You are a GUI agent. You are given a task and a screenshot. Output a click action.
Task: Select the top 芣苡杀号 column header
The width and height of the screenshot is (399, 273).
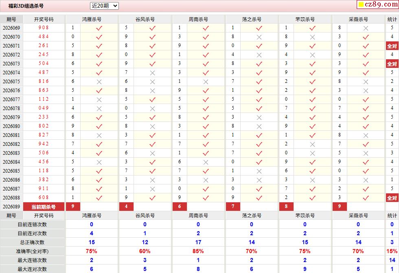pyautogui.click(x=305, y=19)
